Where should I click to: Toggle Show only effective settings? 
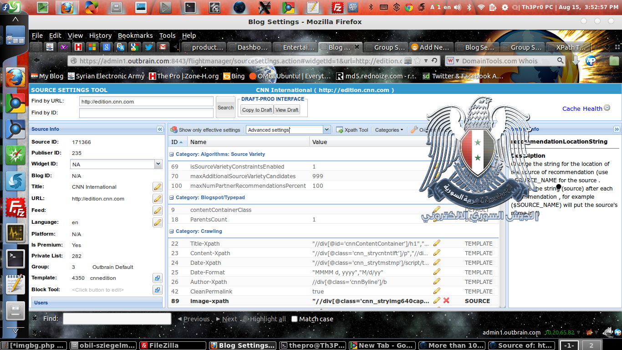point(205,130)
